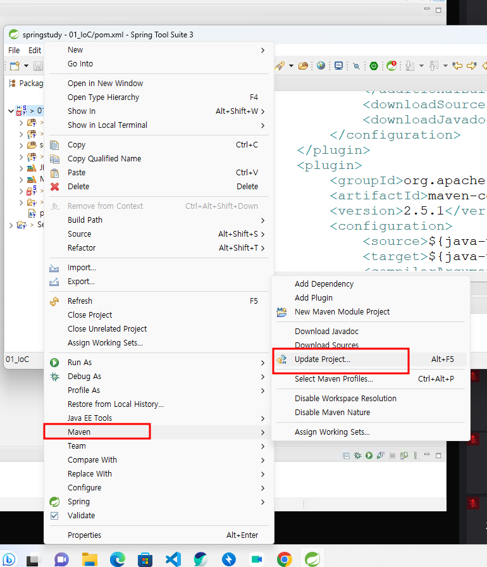Click the Copy Qualified Name icon
Screen dimensions: 487x567
click(54, 159)
